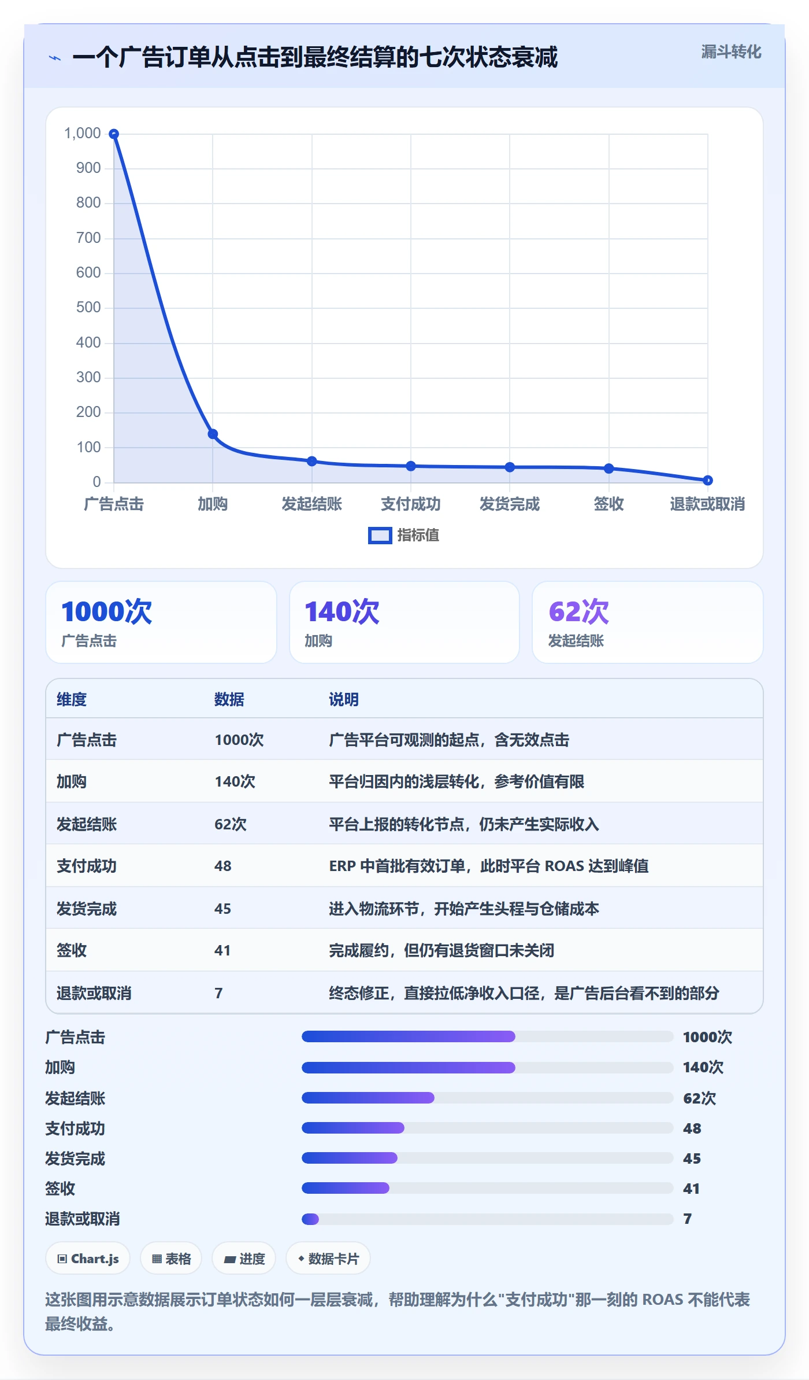Click the 发货完成 progress bar
809x1380 pixels.
coord(488,1158)
